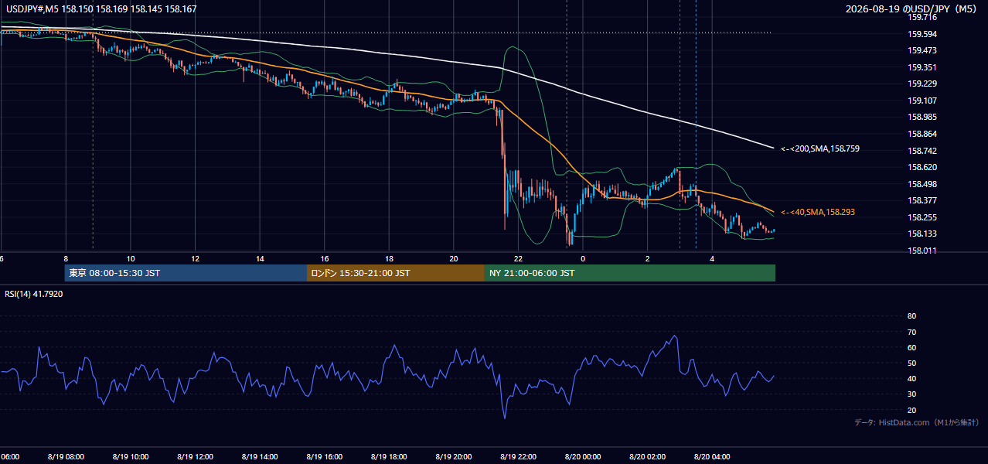Image resolution: width=988 pixels, height=464 pixels.
Task: Click the 8/19 14:00 bottom time label
Action: pos(260,456)
